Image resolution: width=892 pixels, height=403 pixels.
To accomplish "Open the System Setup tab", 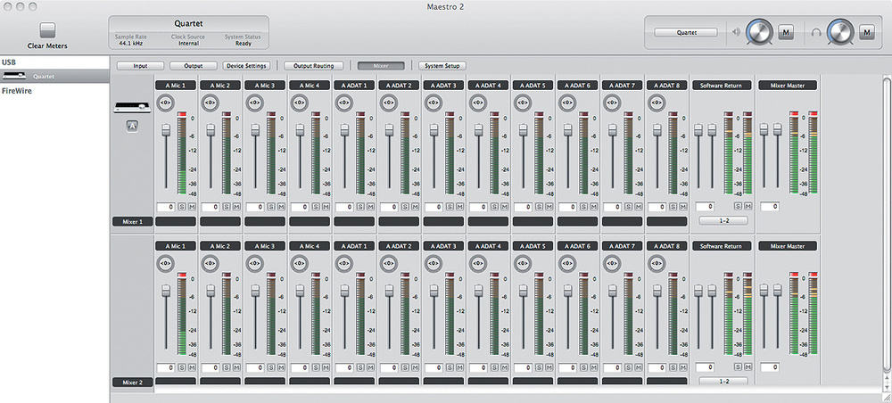I will pyautogui.click(x=443, y=66).
